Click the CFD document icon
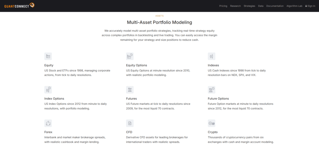The width and height of the screenshot is (319, 154). (130, 123)
